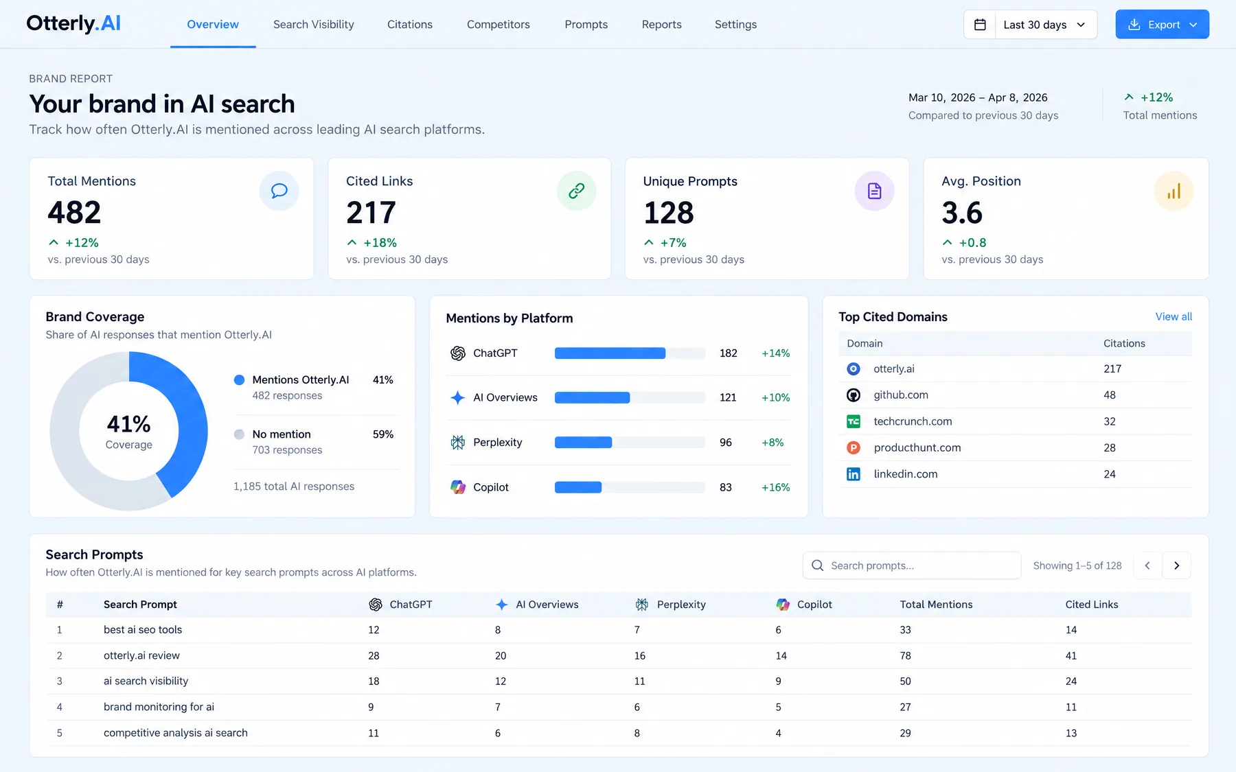
Task: Click the green up arrow near +12% Total mentions
Action: [x=1129, y=97]
